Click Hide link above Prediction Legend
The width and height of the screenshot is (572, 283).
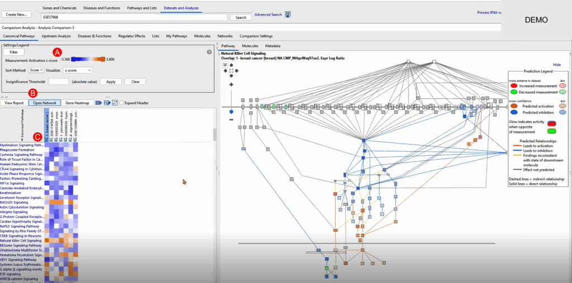[x=557, y=65]
